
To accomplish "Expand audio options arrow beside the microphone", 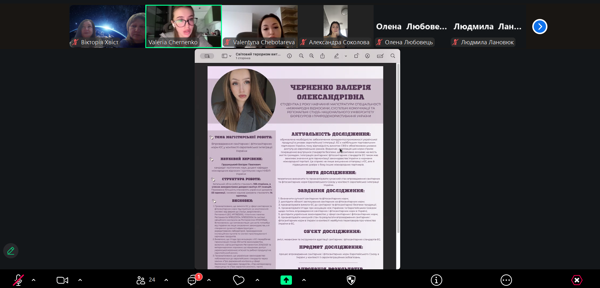I will (34, 280).
